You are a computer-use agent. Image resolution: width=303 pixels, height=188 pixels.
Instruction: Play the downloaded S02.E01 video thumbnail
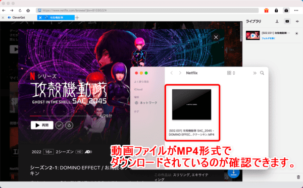point(253,35)
